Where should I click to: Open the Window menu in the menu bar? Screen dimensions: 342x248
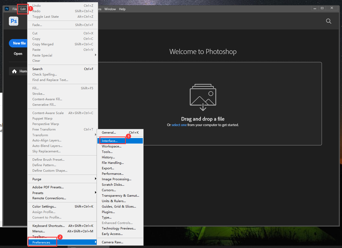coord(110,9)
